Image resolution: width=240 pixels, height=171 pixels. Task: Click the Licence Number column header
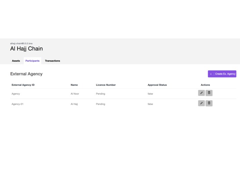[x=106, y=85]
